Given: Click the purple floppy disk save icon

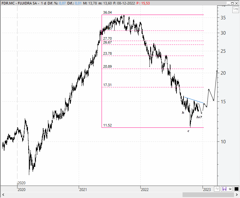Looking at the screenshot, I should point(224,189).
